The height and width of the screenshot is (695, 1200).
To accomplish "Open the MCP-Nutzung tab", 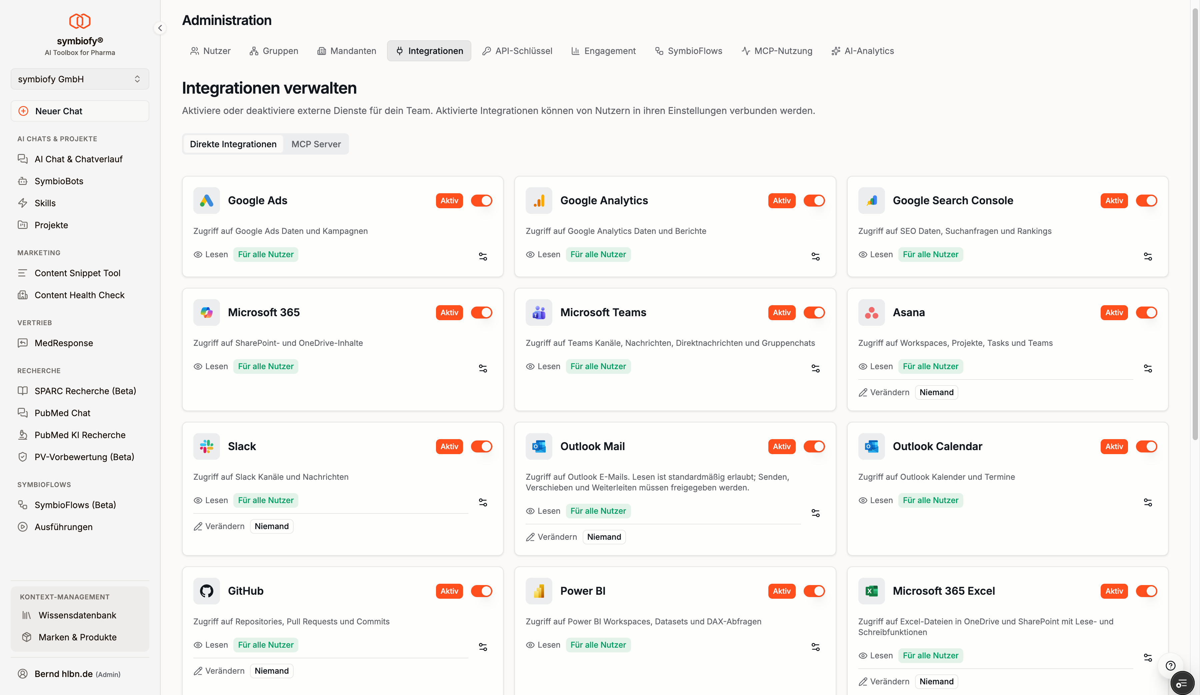I will coord(776,51).
